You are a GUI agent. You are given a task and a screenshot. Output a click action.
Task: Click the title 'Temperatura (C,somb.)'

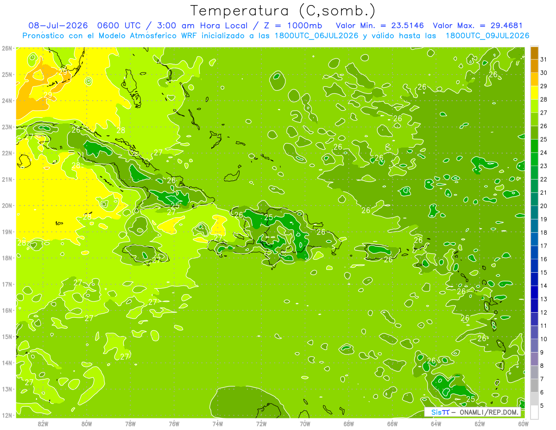[x=283, y=11]
